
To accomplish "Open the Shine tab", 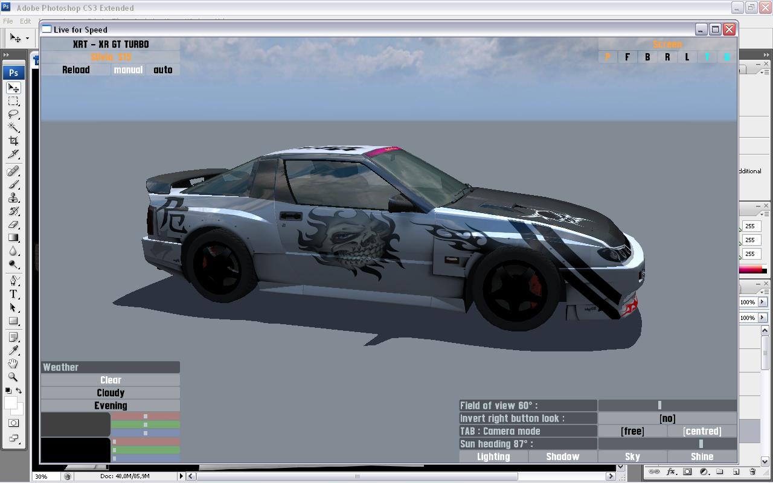I will 702,457.
